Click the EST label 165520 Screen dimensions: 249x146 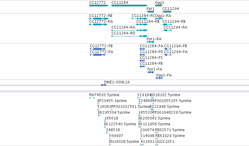(145, 112)
